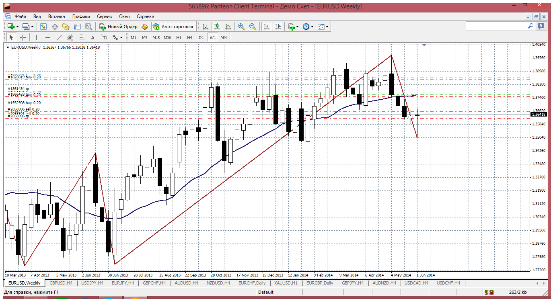Select the Fibonacci retracement tool
551x299 pixels.
click(82, 37)
